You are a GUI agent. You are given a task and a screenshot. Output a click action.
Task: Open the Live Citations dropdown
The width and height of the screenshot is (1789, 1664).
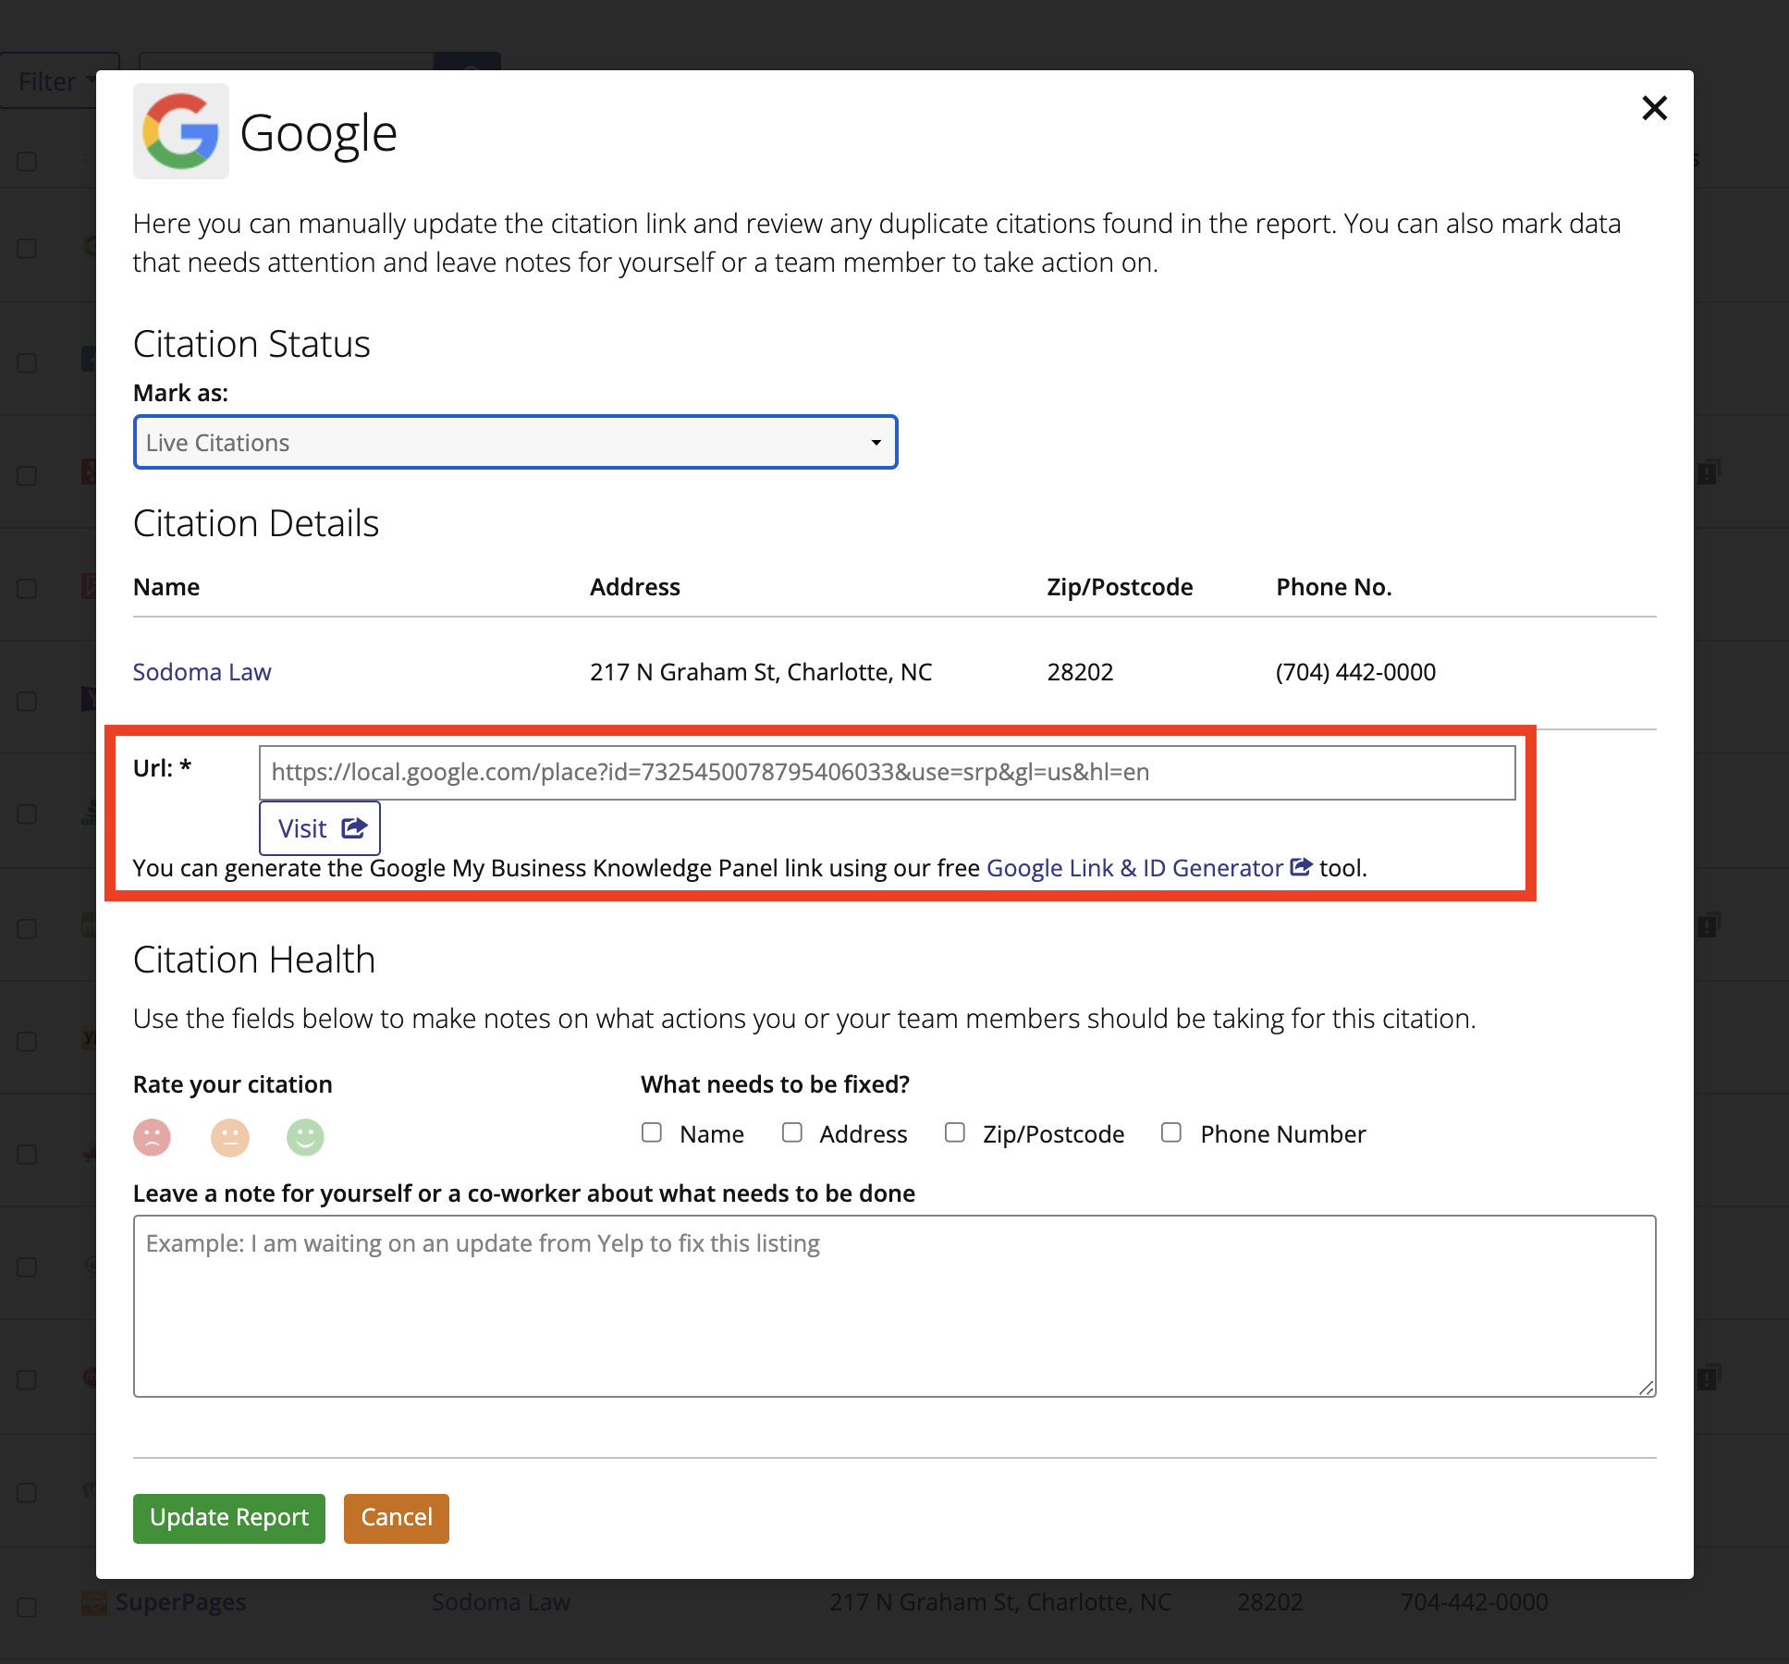515,442
